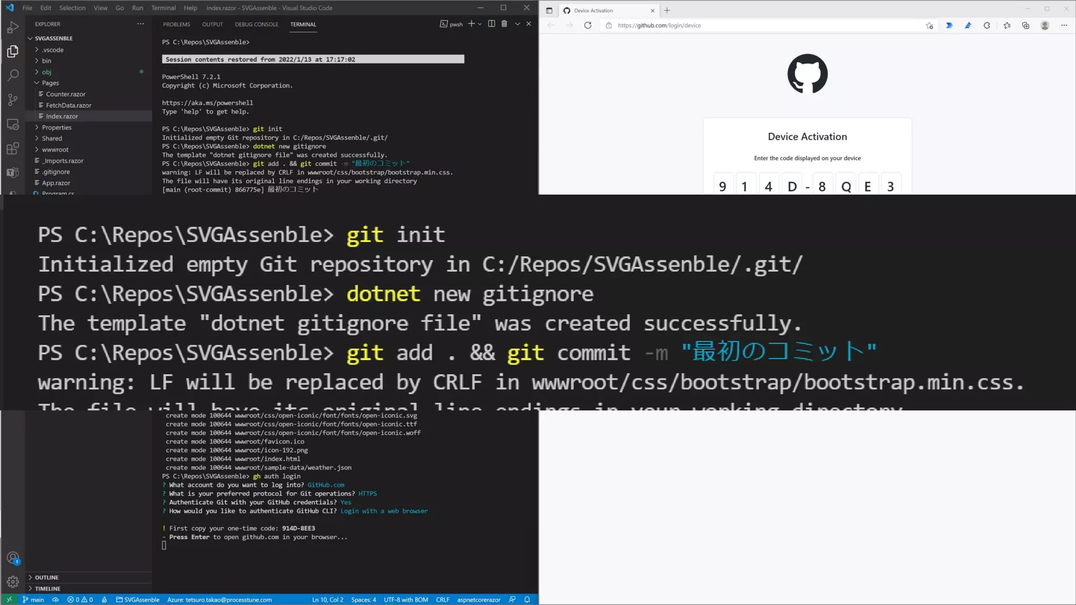Click the CRLF line ending indicator
Viewport: 1076px width, 605px height.
[x=442, y=599]
